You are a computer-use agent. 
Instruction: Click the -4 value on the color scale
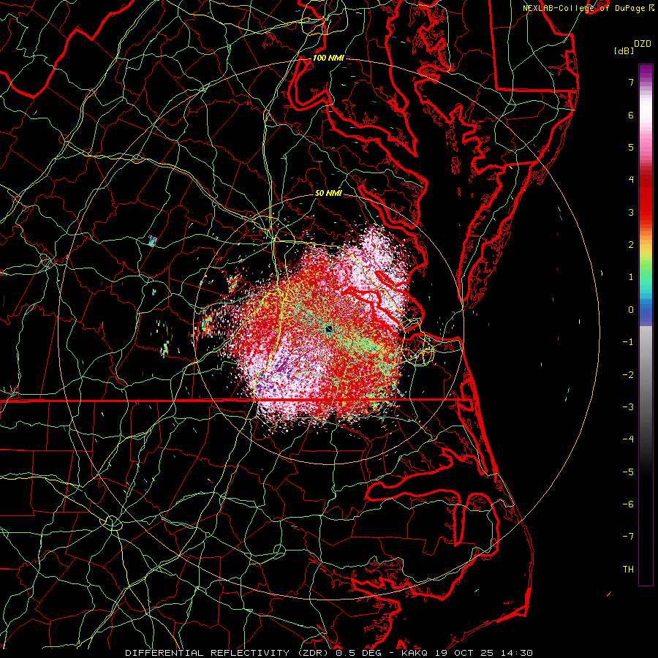(x=628, y=439)
